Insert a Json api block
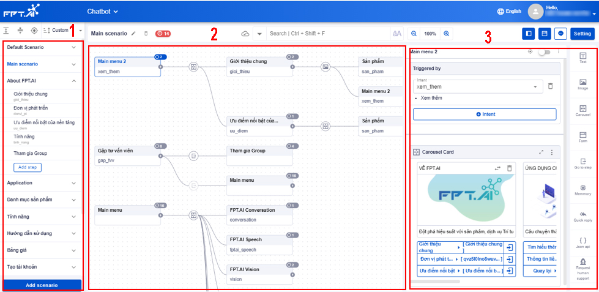 (x=582, y=243)
